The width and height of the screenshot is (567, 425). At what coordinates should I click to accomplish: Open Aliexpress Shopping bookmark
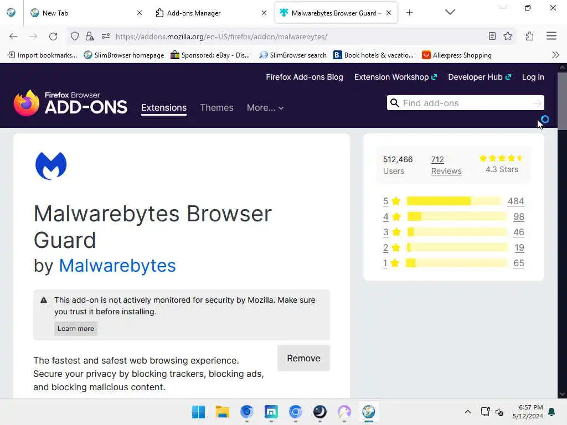[x=457, y=55]
